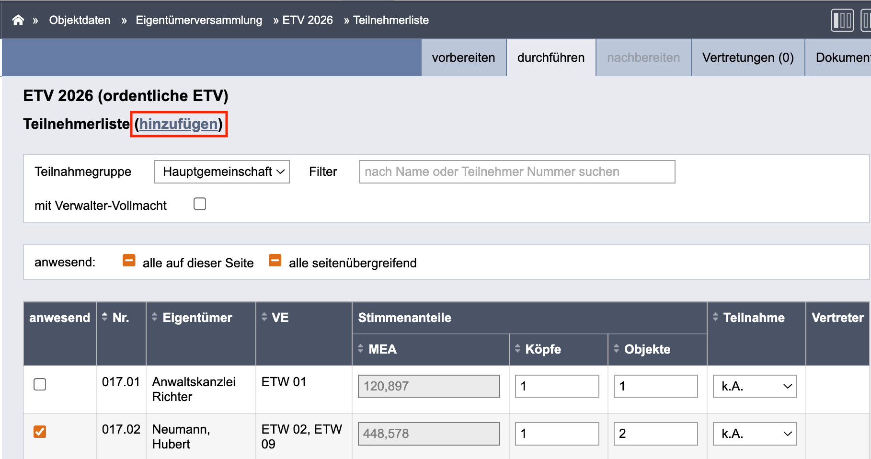Sort by Köpfe column arrows

(517, 349)
